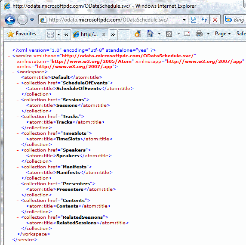Collapse the Presenters collection node
The height and width of the screenshot is (245, 246).
[18, 184]
